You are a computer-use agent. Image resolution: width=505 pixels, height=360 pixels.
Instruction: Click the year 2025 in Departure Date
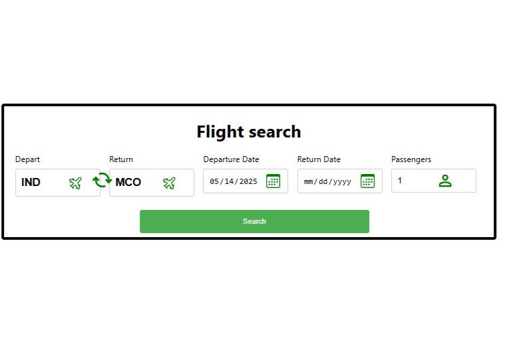pos(248,181)
